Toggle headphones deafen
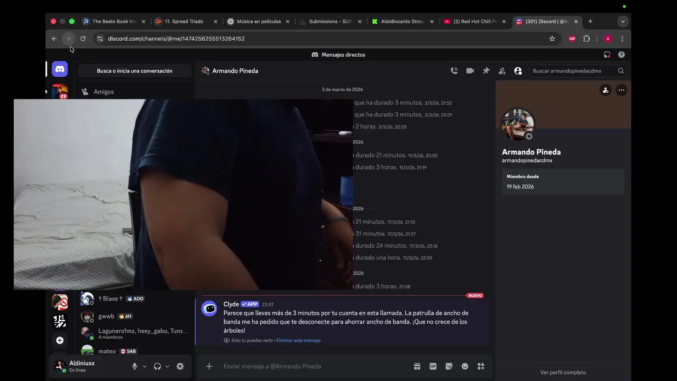 [x=157, y=366]
